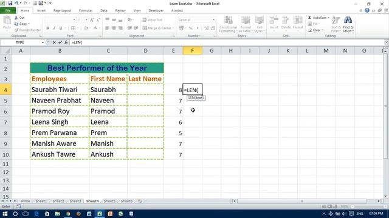Open the File tab
This screenshot has height=218, width=389.
point(8,10)
